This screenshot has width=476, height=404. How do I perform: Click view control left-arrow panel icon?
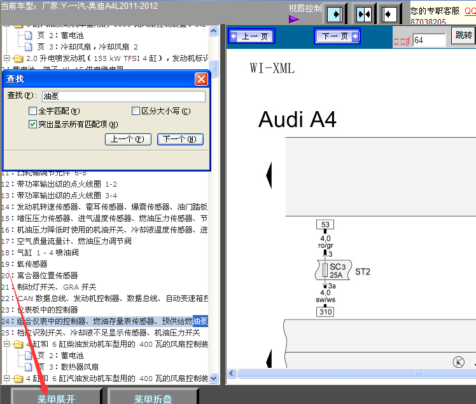pyautogui.click(x=389, y=14)
